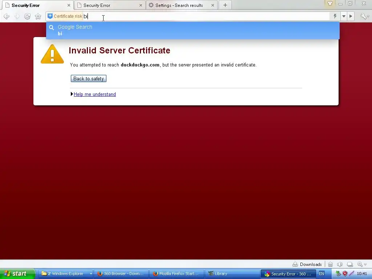The height and width of the screenshot is (279, 372).
Task: Click the purple pen tray icon
Action: [352, 274]
